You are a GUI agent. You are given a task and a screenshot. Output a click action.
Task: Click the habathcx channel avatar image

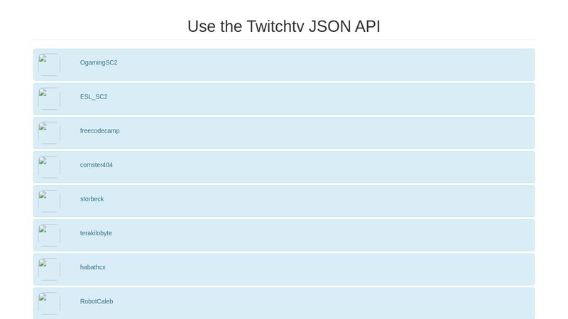(x=49, y=269)
